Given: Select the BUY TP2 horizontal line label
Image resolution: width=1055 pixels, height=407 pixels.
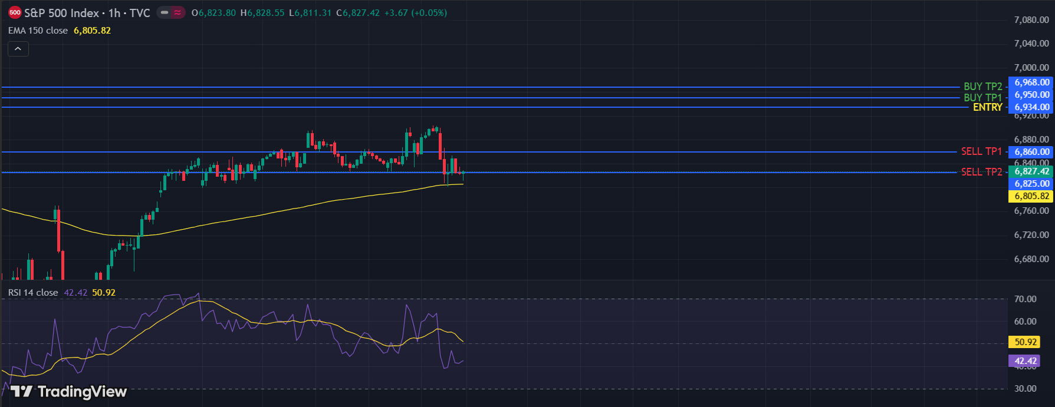Looking at the screenshot, I should point(982,87).
